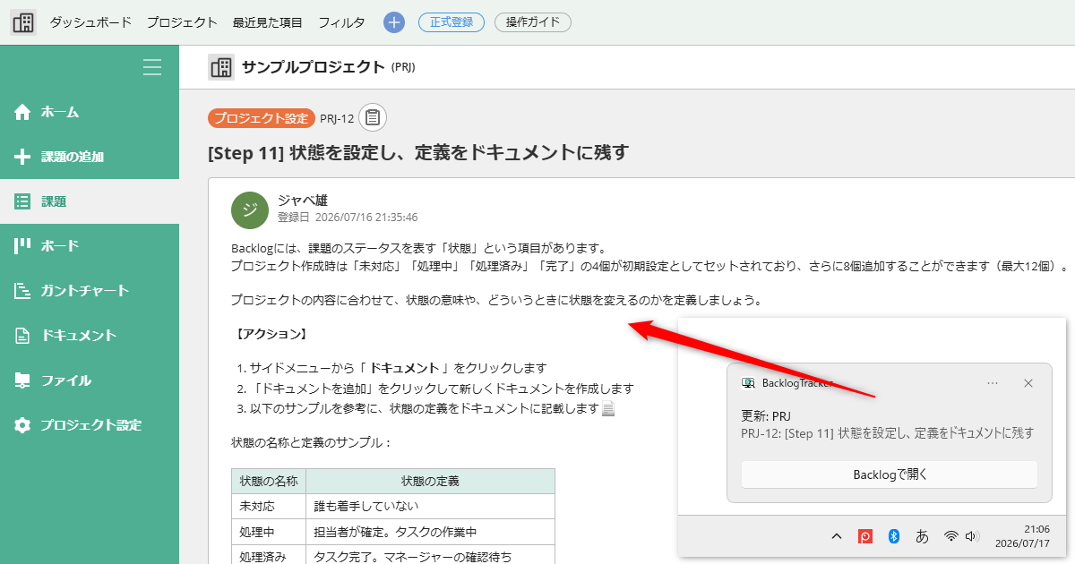
Task: Click the 操作ガイド button
Action: [532, 22]
